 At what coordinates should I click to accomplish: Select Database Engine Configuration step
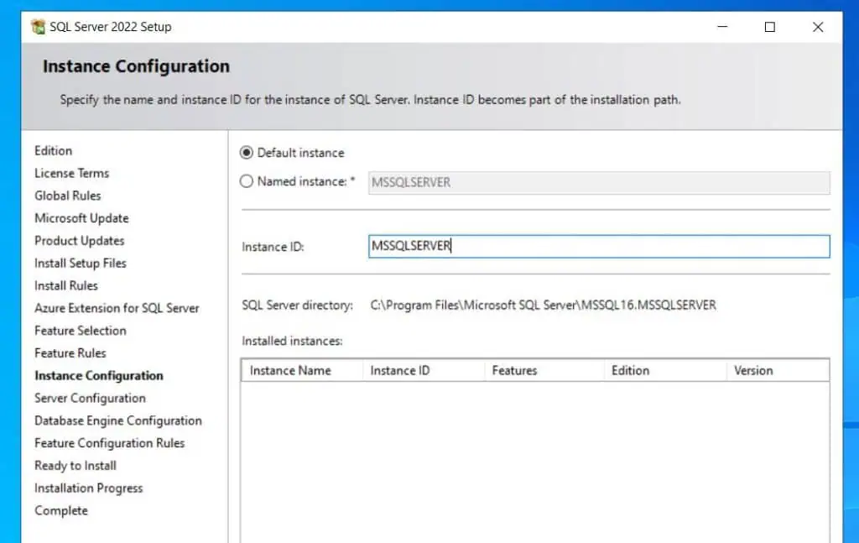118,420
